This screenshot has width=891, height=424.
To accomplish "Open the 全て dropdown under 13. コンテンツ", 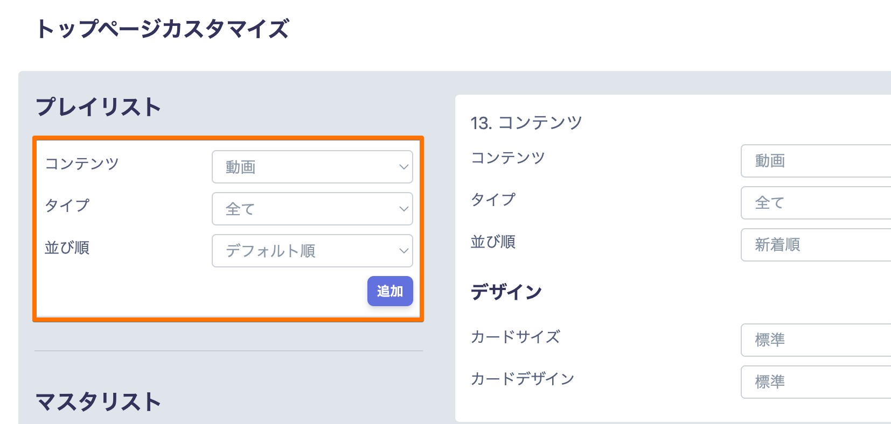I will 816,203.
